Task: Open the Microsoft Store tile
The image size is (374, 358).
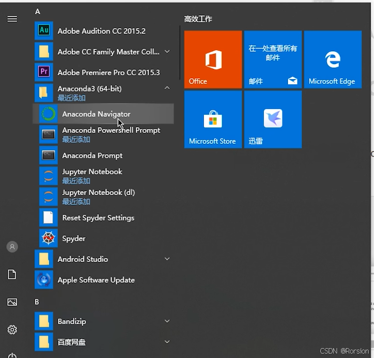Action: pyautogui.click(x=213, y=119)
